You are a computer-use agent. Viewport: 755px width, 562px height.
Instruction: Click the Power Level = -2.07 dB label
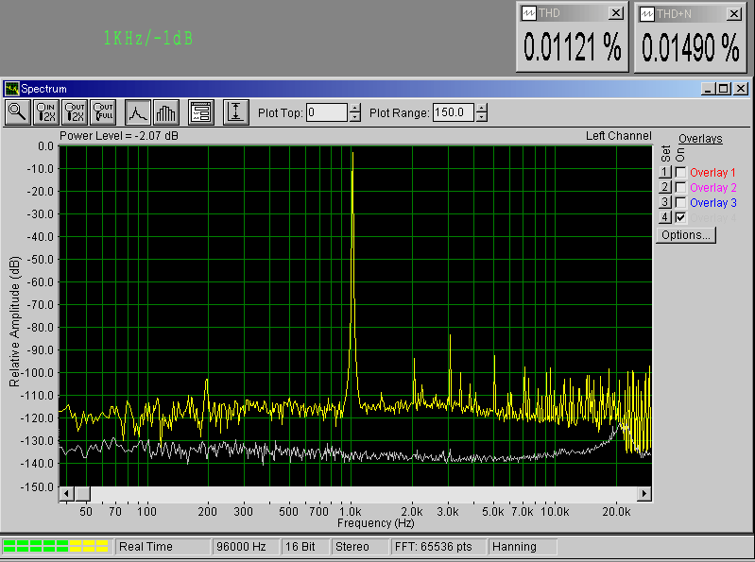119,136
